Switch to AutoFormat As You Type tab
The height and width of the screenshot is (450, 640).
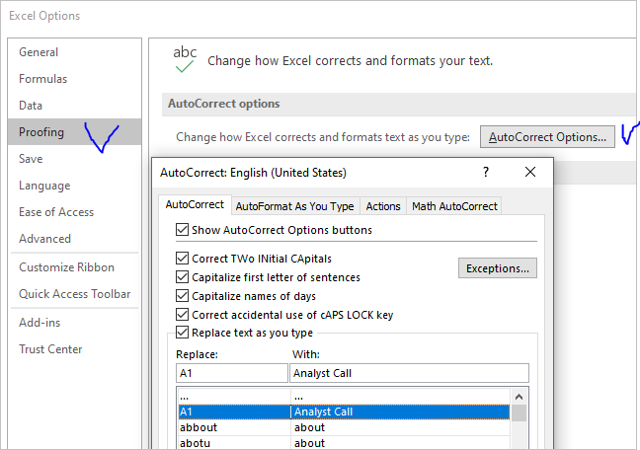coord(294,206)
